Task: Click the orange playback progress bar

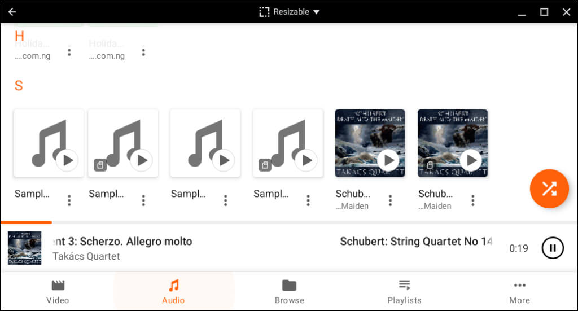Action: click(x=26, y=222)
